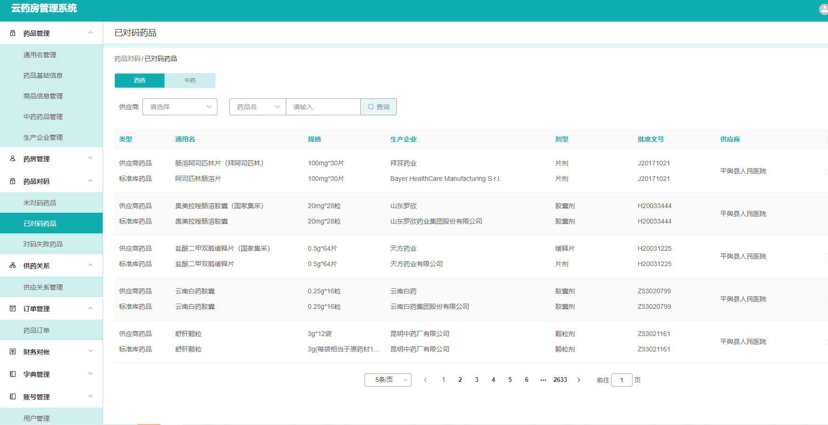The height and width of the screenshot is (425, 828).
Task: Collapse the 供药关系 menu chevron
Action: click(90, 265)
